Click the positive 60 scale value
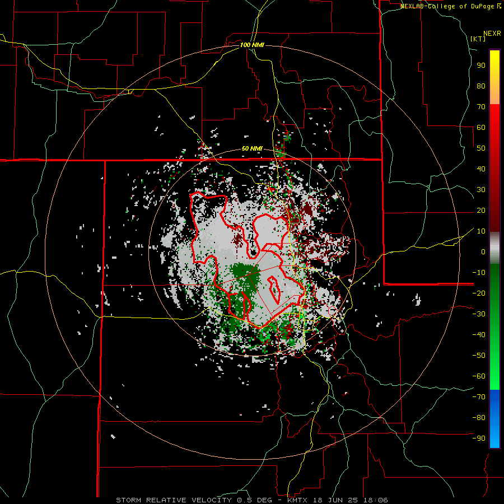504x504 pixels. pyautogui.click(x=481, y=127)
